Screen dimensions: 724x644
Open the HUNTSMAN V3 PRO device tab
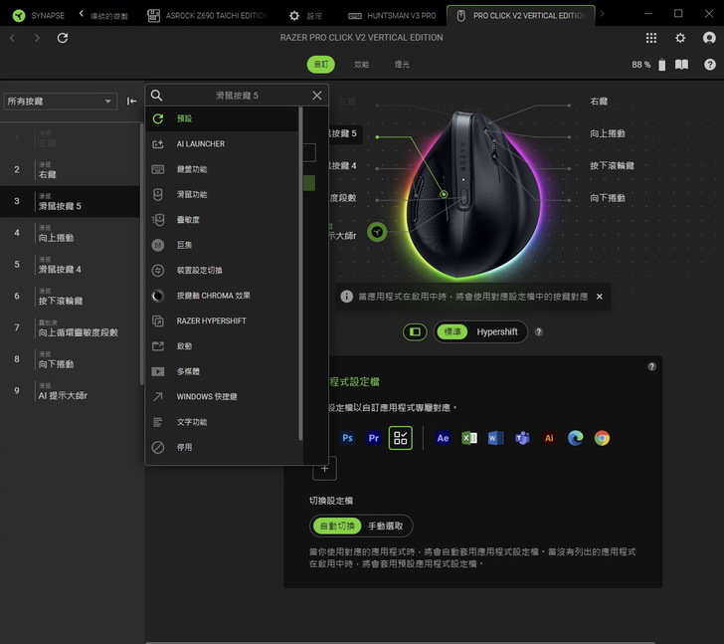[393, 16]
